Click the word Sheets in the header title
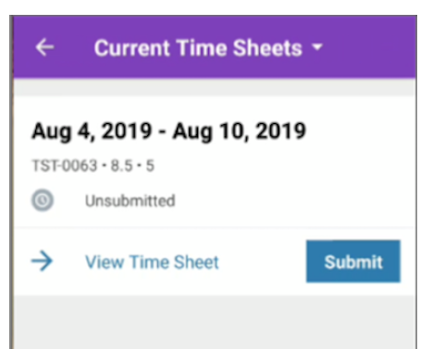Image resolution: width=433 pixels, height=361 pixels. tap(267, 48)
